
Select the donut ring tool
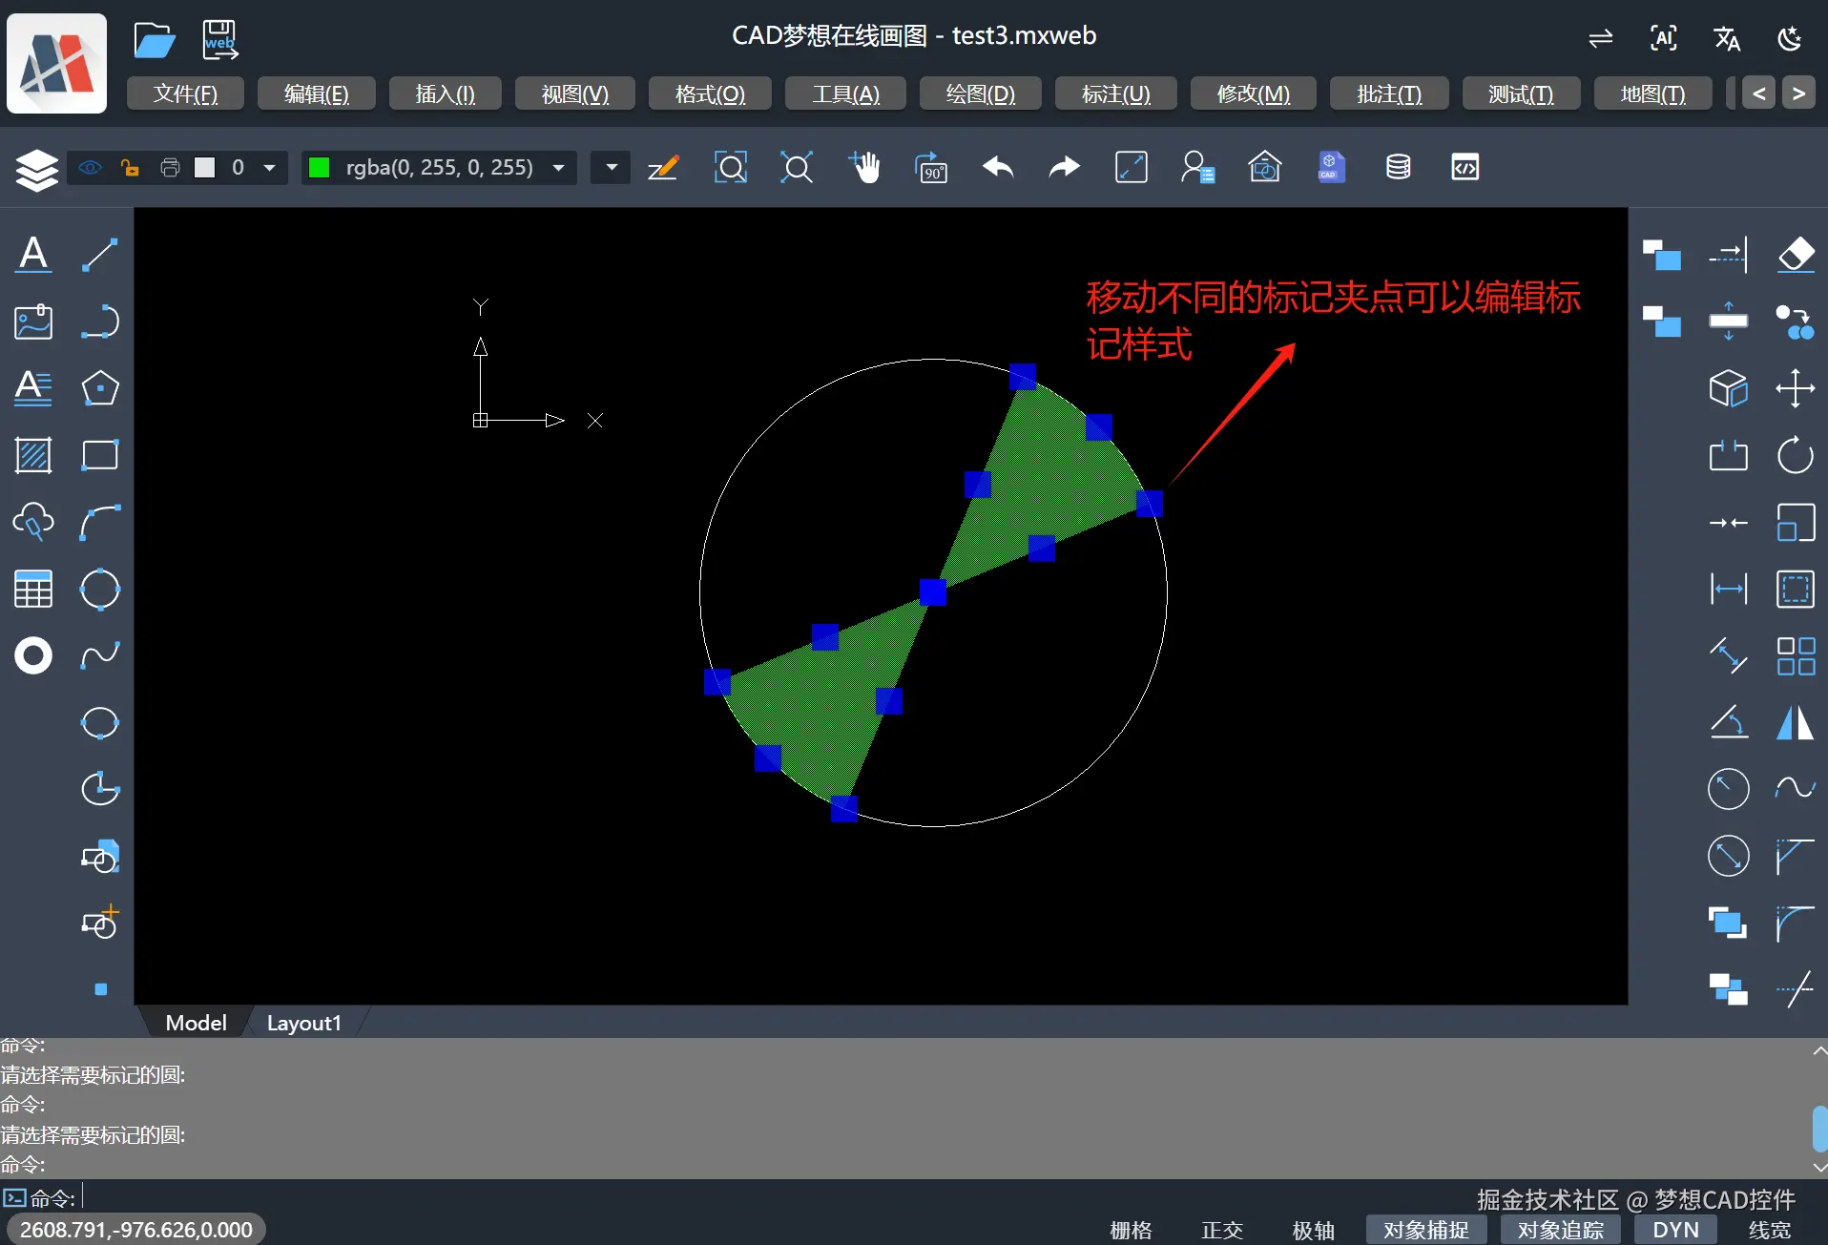pyautogui.click(x=33, y=655)
